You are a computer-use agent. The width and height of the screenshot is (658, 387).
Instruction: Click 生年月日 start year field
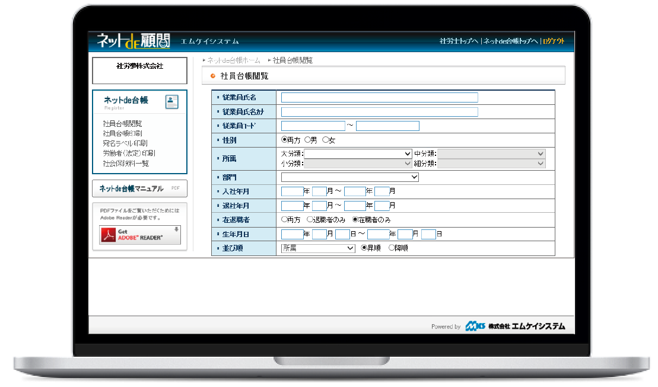tap(292, 234)
